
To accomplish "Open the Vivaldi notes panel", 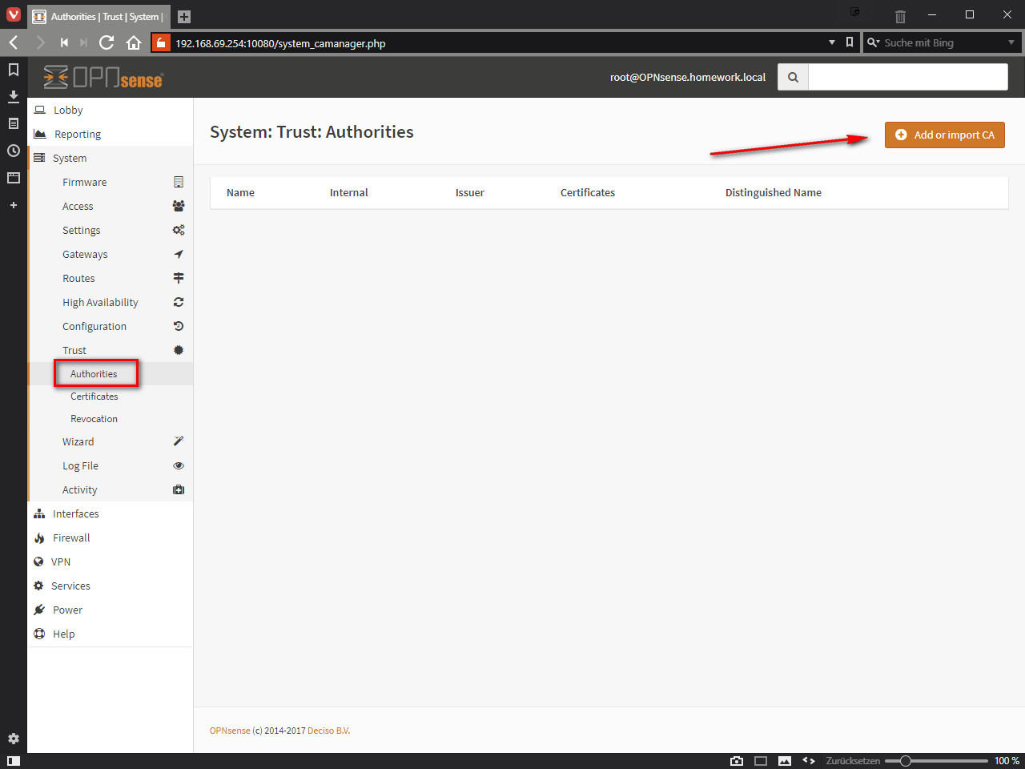I will [14, 123].
